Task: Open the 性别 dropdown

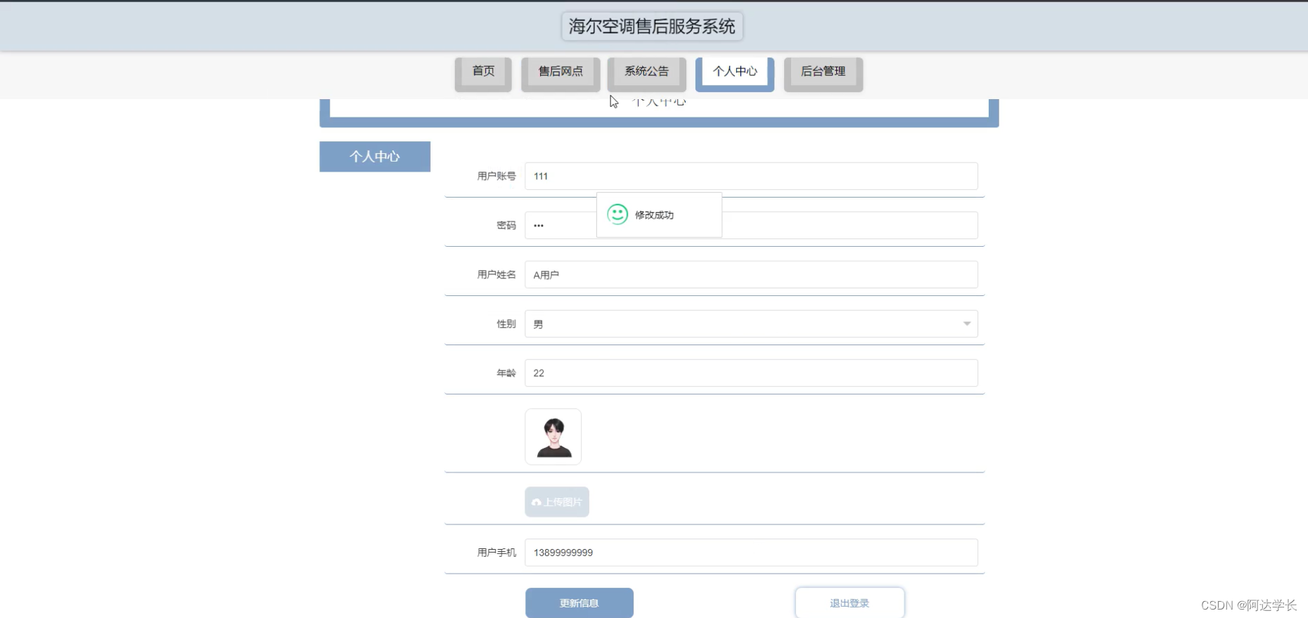Action: pos(751,323)
